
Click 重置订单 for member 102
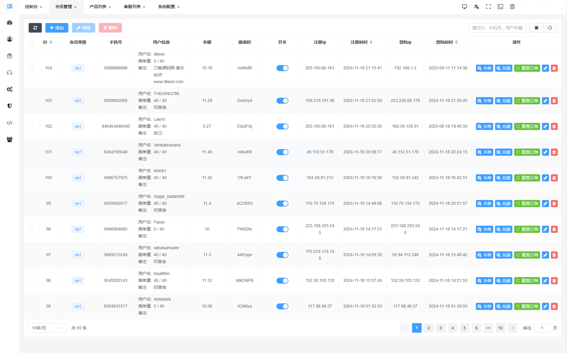coord(527,126)
